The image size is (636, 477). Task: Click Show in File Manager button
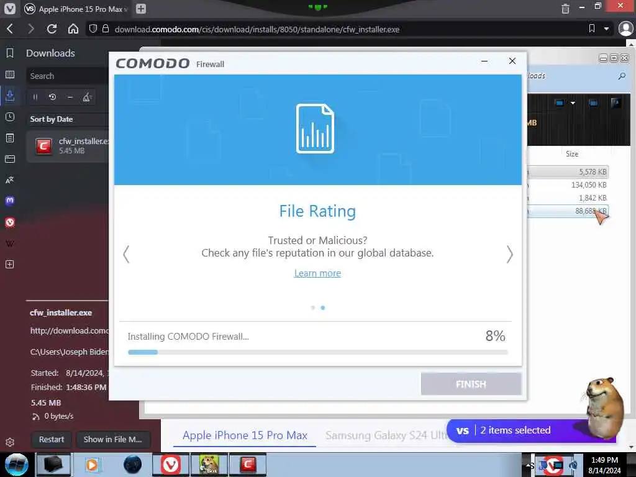[113, 439]
